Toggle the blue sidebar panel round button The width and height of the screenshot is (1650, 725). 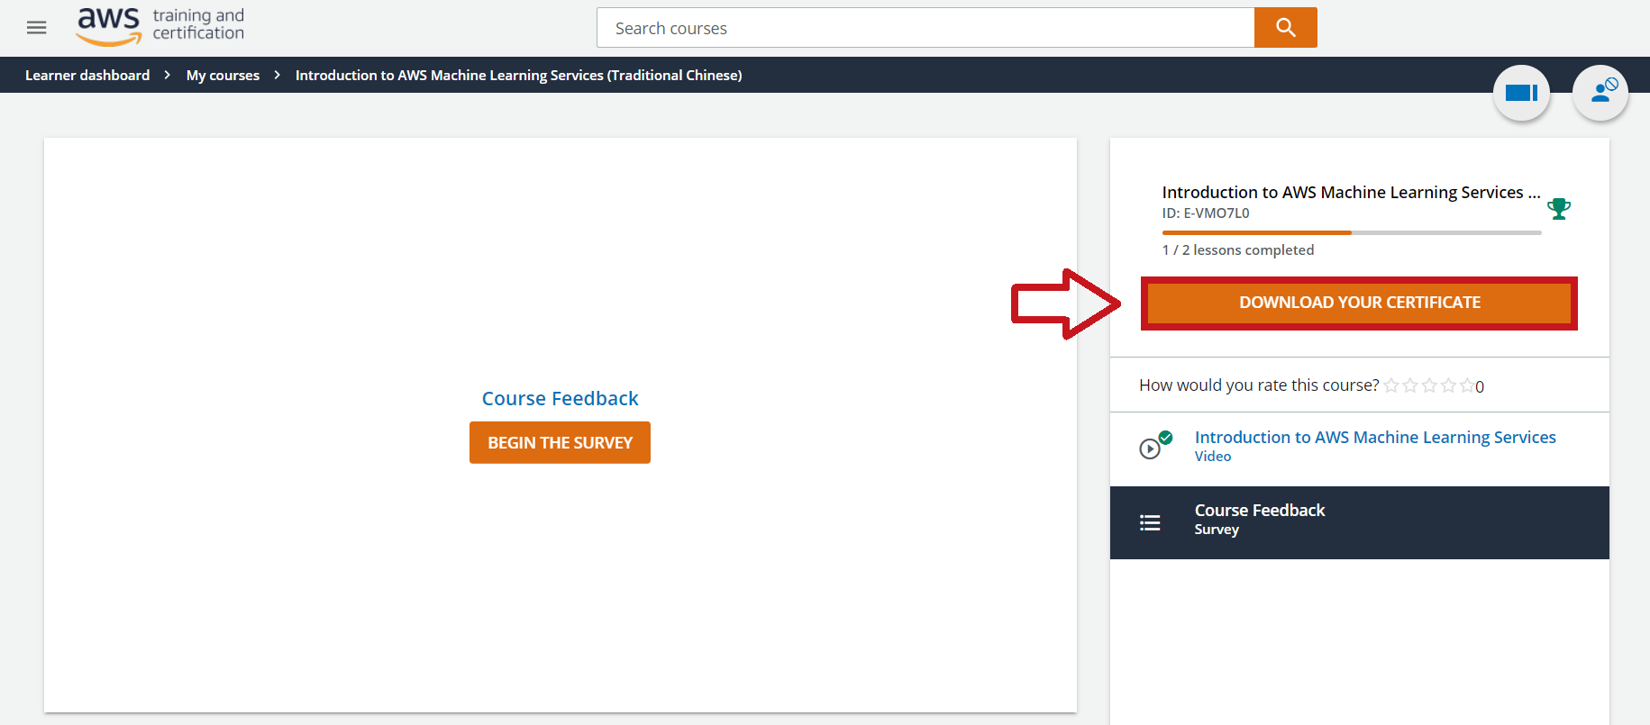click(1521, 93)
